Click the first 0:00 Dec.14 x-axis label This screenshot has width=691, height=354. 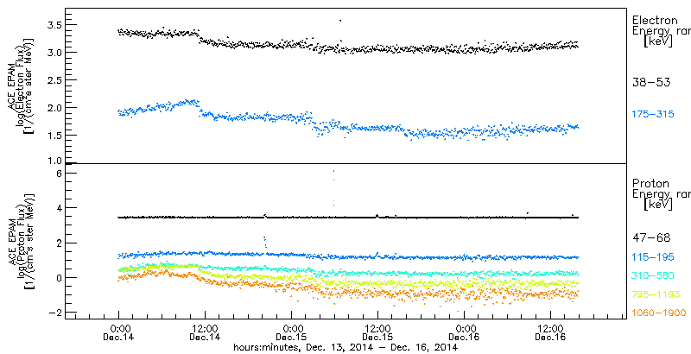coord(119,333)
